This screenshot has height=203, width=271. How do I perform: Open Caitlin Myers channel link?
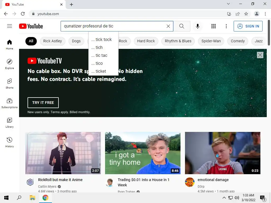click(47, 187)
